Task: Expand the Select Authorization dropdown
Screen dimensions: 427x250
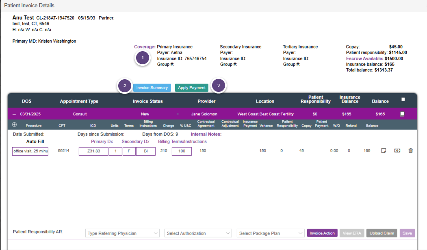Action: coord(198,233)
